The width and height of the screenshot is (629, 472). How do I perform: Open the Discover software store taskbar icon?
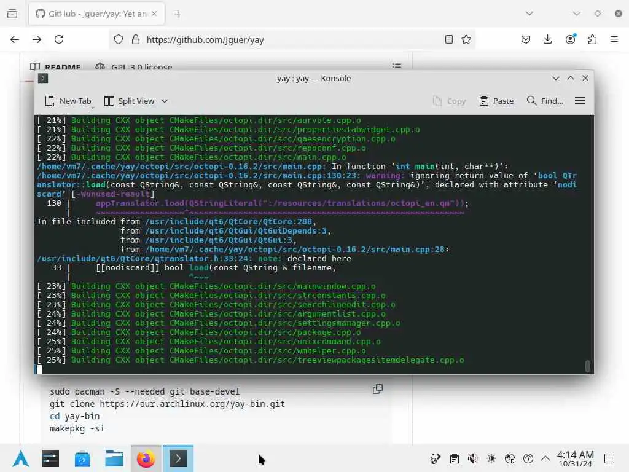coord(82,458)
